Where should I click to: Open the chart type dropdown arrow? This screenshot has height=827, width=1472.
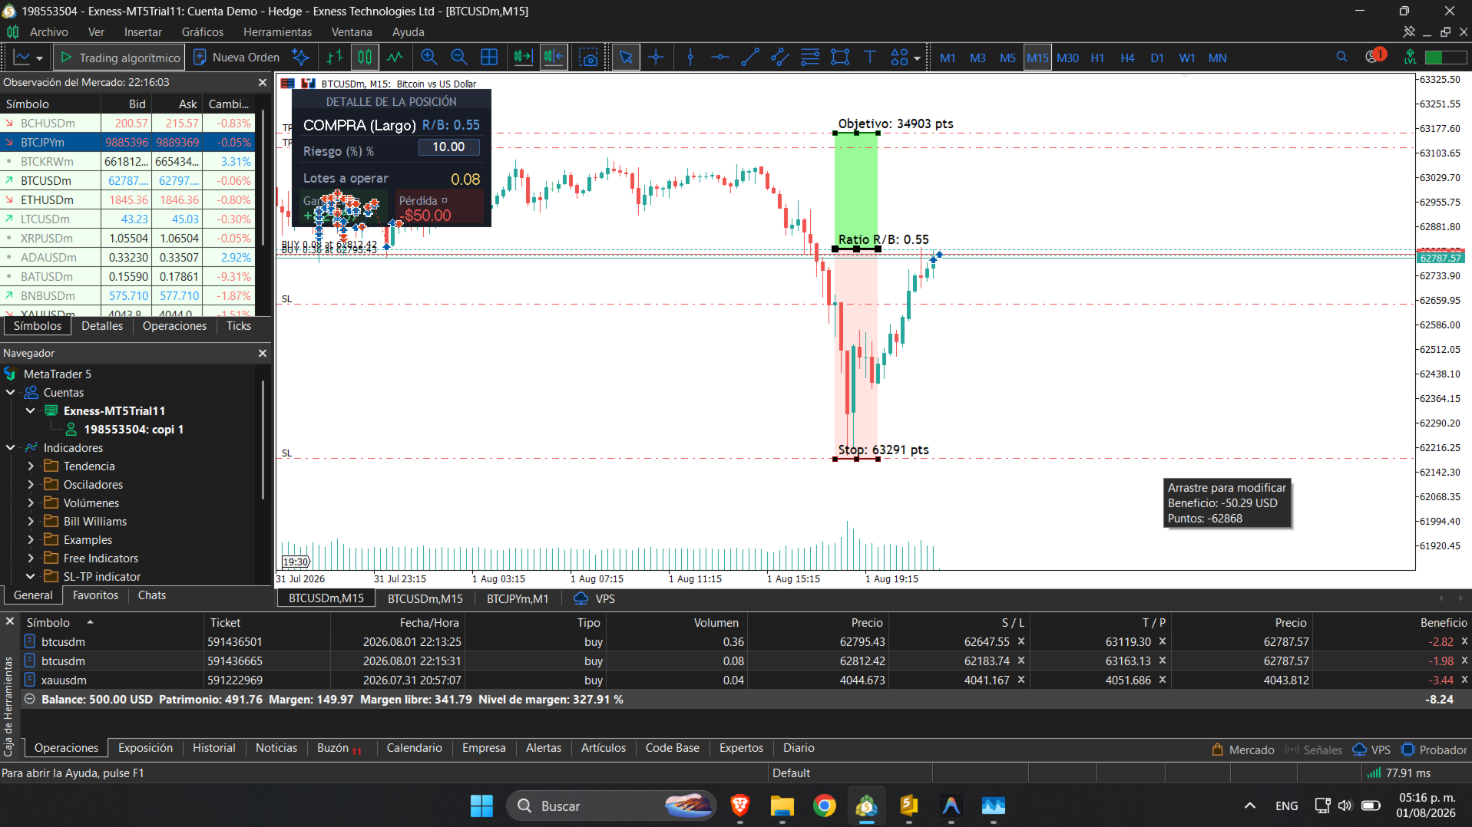(39, 58)
